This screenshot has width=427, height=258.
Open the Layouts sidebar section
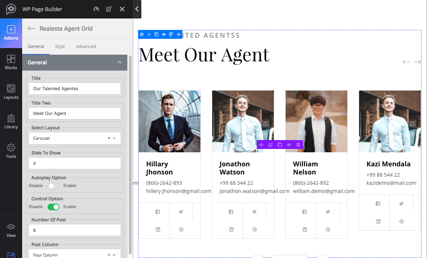pyautogui.click(x=11, y=92)
